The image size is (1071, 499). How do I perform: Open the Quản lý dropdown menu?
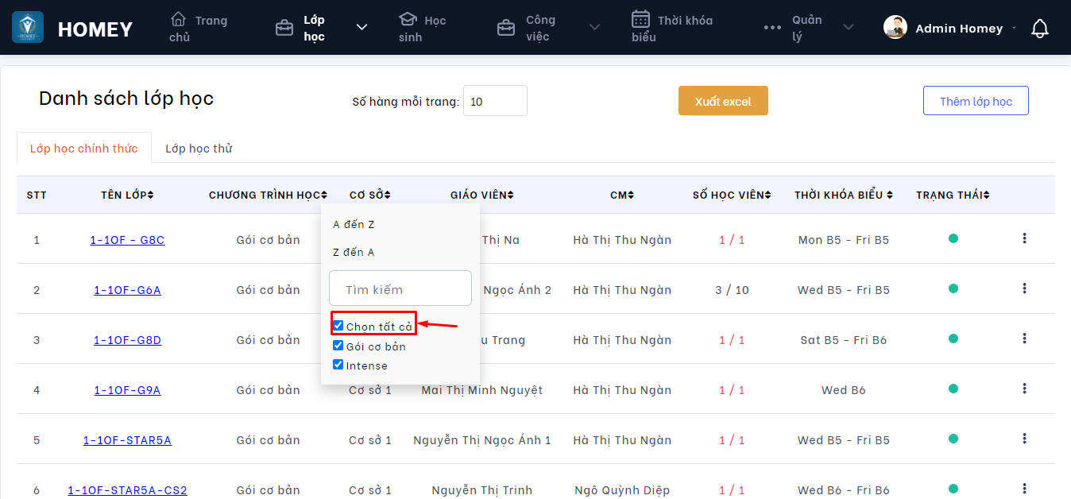(848, 28)
